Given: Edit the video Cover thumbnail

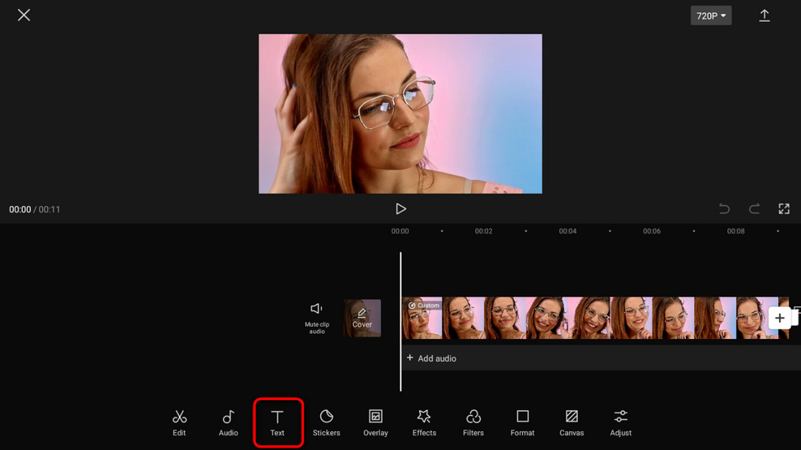Looking at the screenshot, I should pyautogui.click(x=362, y=318).
